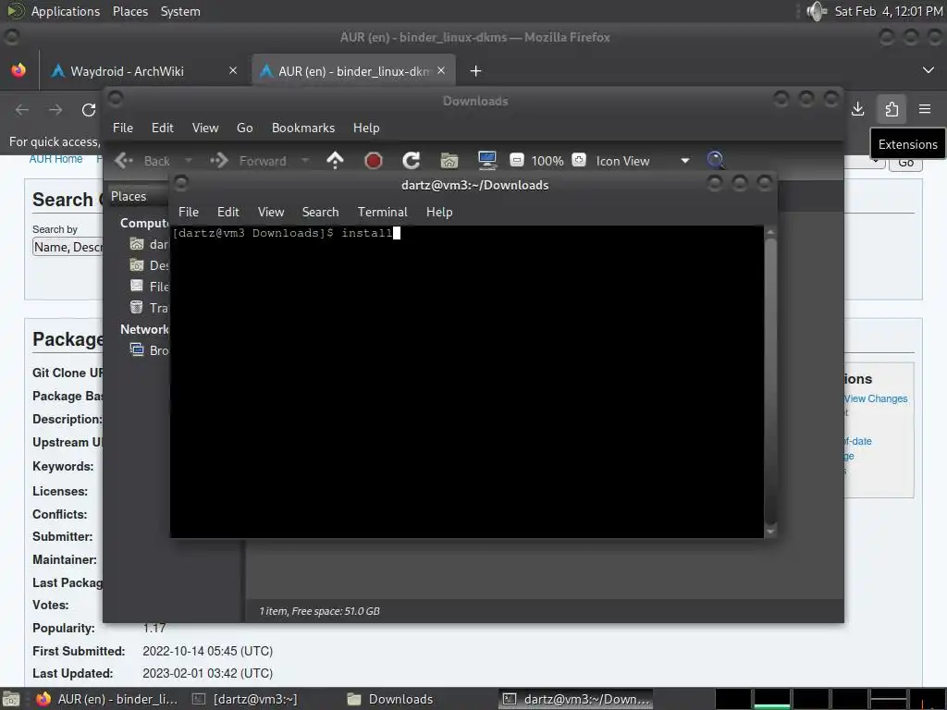
Task: Open Home folder icon in file manager toolbar
Action: coord(449,161)
